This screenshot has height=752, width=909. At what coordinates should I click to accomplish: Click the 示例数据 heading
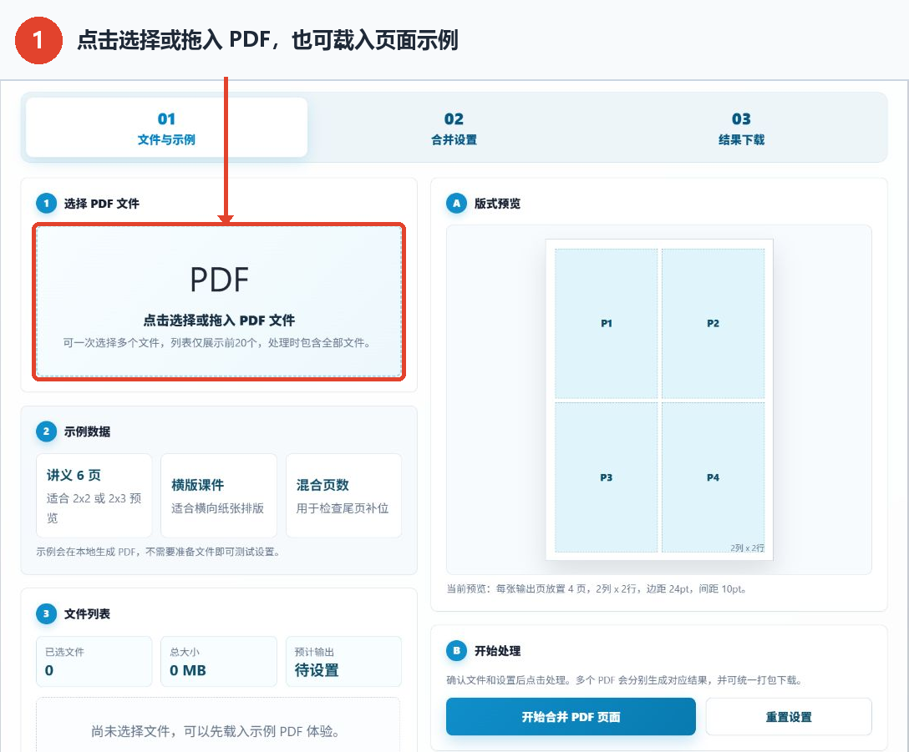pyautogui.click(x=87, y=432)
